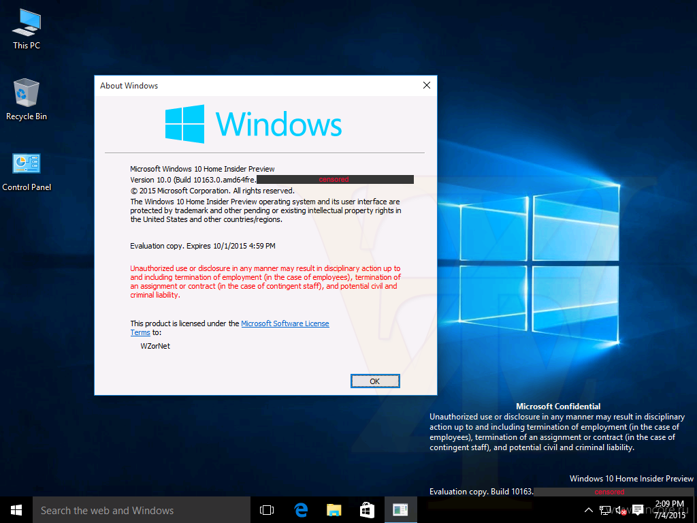Viewport: 697px width, 523px height.
Task: Open the network status tray icon
Action: (x=604, y=510)
